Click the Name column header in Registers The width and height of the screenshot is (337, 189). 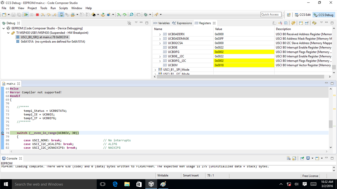[183, 29]
